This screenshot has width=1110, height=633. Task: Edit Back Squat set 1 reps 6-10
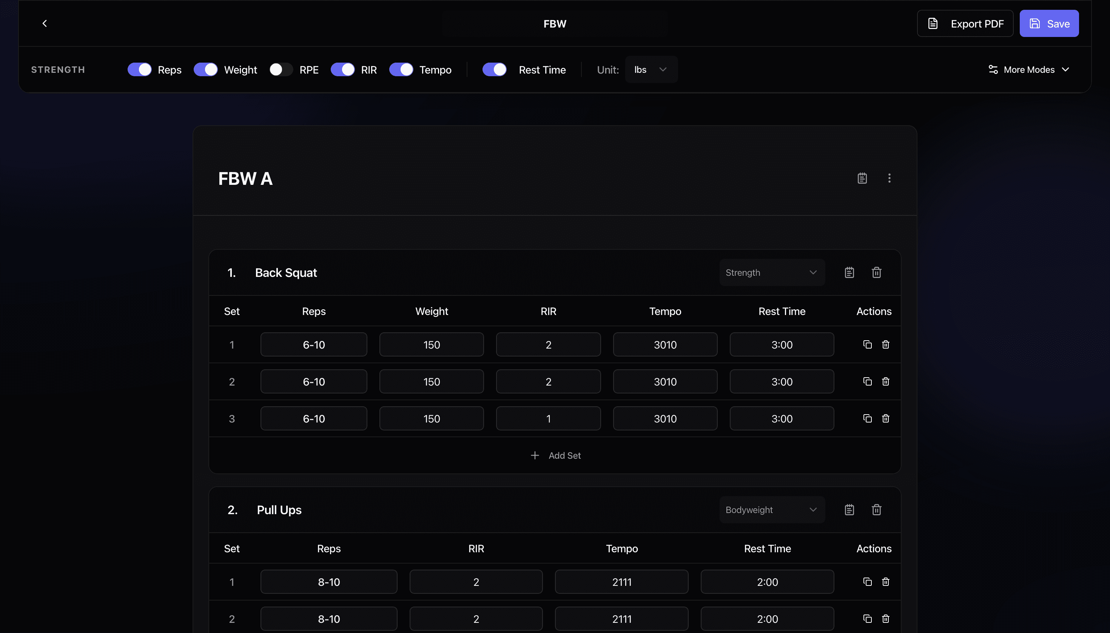[314, 345]
